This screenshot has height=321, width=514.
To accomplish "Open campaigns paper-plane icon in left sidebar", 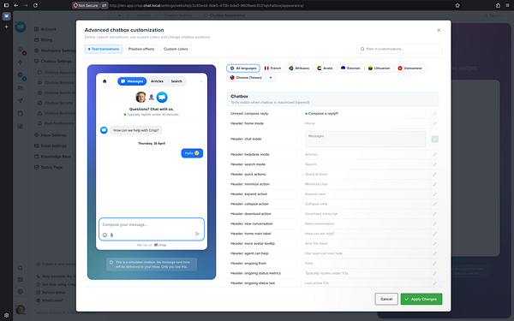I will click(21, 100).
